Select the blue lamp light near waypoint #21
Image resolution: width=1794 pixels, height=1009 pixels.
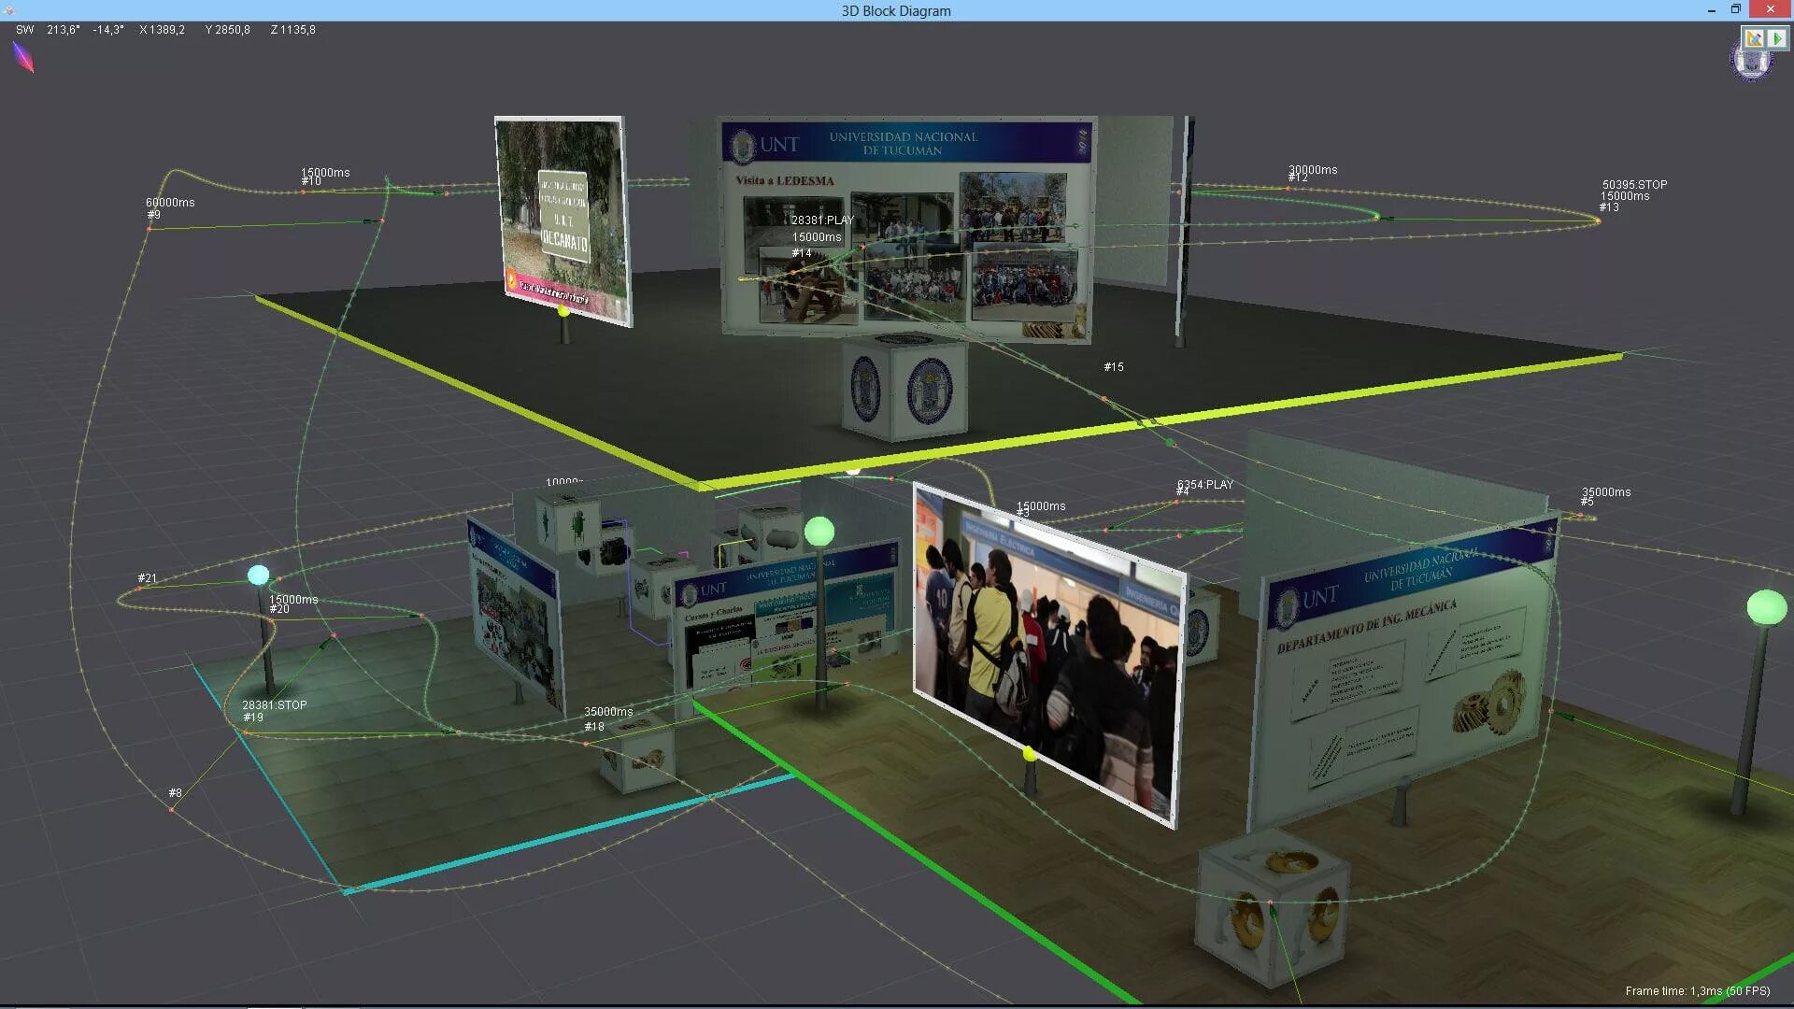(258, 576)
